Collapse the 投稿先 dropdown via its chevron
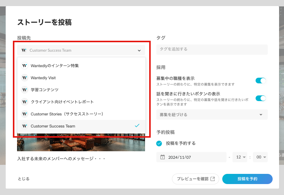 [139, 51]
